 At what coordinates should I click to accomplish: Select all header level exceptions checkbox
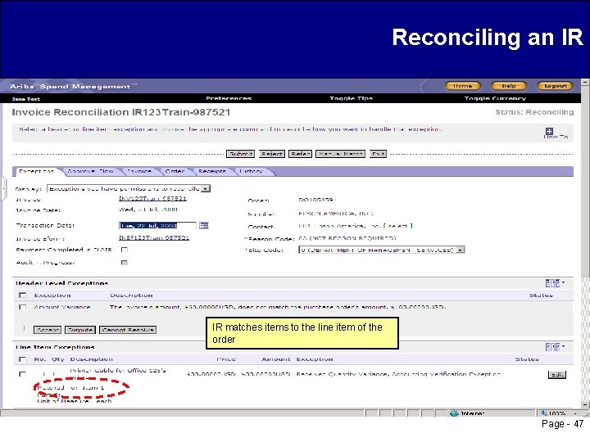(x=23, y=295)
